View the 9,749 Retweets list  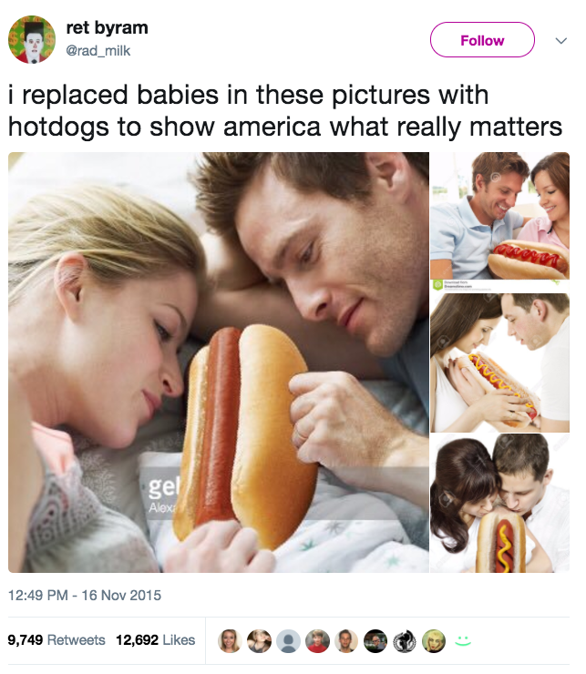point(57,640)
